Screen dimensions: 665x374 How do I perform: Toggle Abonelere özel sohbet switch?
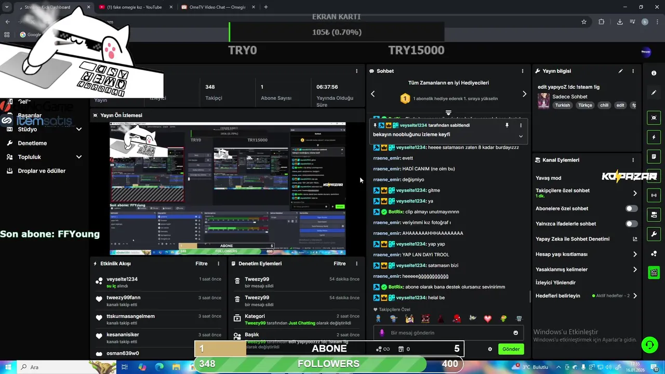click(x=631, y=208)
